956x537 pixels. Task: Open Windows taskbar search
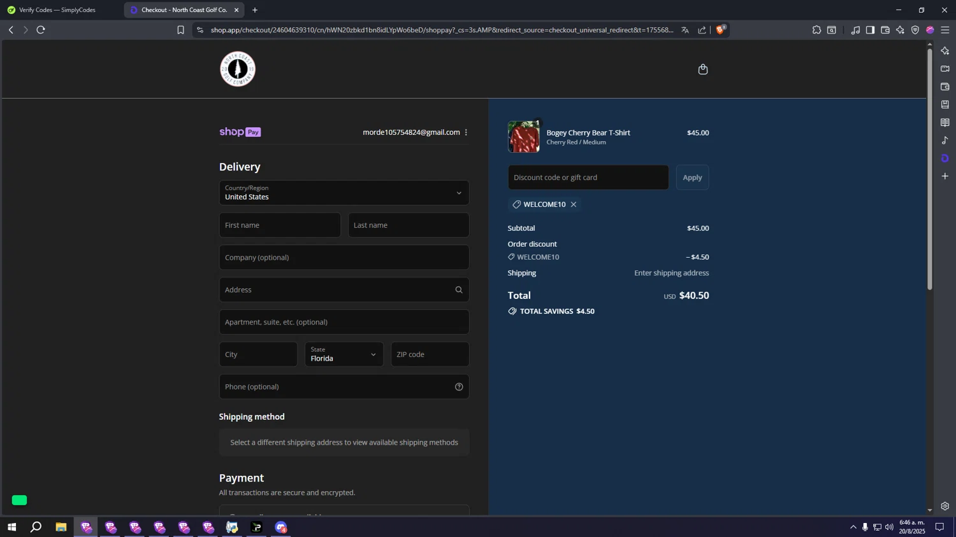coord(36,527)
